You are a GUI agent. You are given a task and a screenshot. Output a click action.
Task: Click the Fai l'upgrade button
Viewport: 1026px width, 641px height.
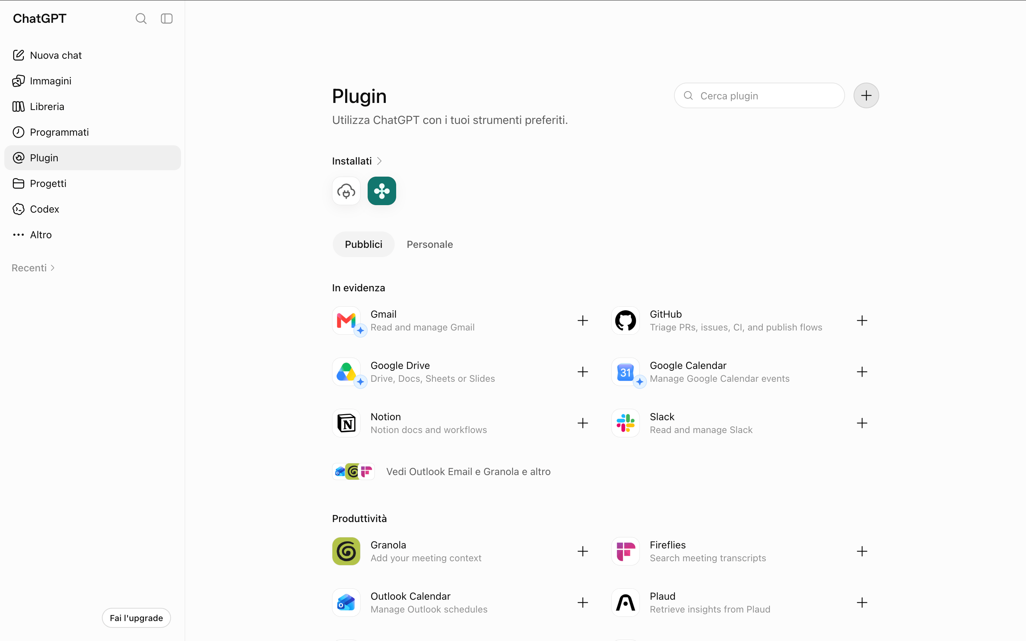(x=136, y=618)
